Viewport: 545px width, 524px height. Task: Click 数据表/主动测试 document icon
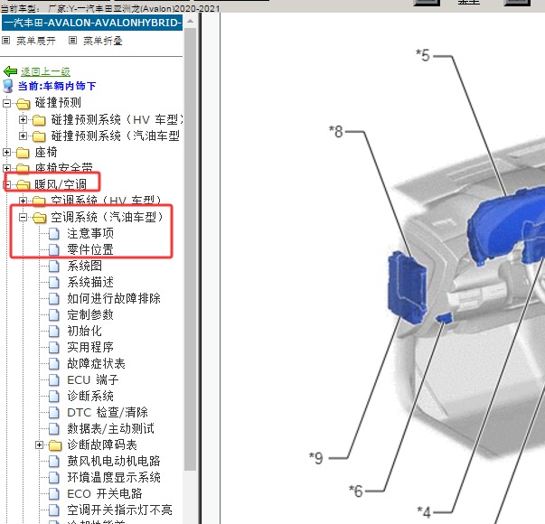54,429
